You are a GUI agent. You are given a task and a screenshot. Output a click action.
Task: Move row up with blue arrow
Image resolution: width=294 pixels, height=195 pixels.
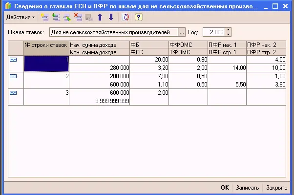[x=100, y=17]
